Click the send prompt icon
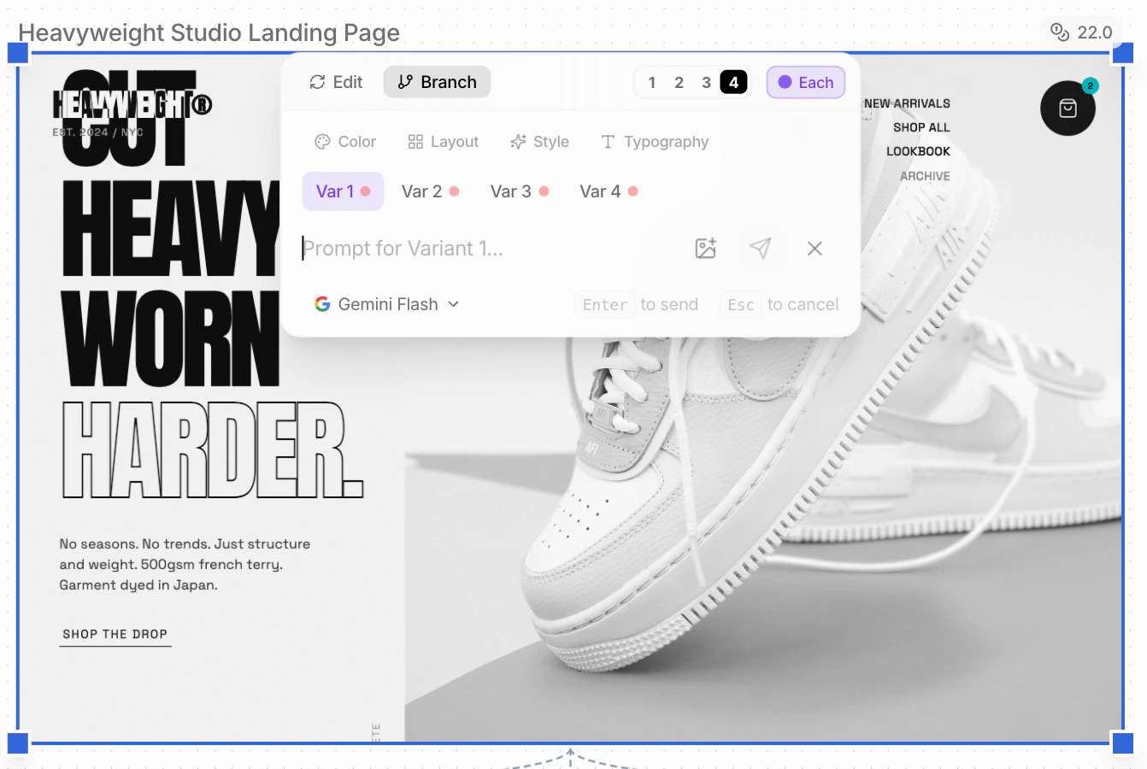The width and height of the screenshot is (1147, 769). click(760, 248)
